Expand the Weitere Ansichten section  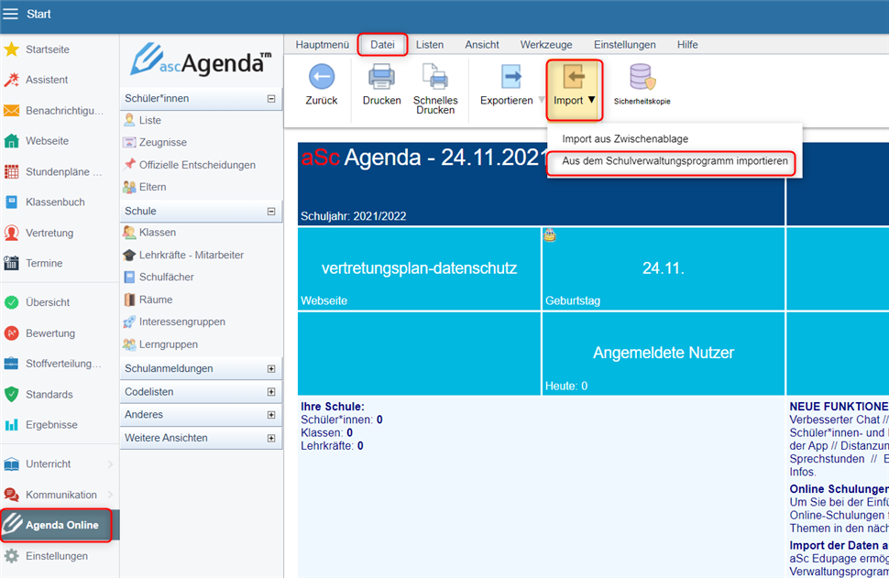tap(271, 438)
